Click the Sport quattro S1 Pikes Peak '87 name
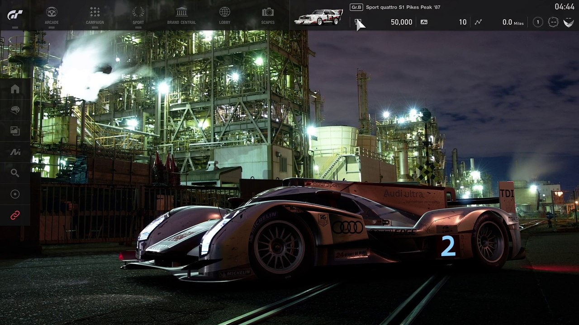The height and width of the screenshot is (325, 579). tap(403, 7)
